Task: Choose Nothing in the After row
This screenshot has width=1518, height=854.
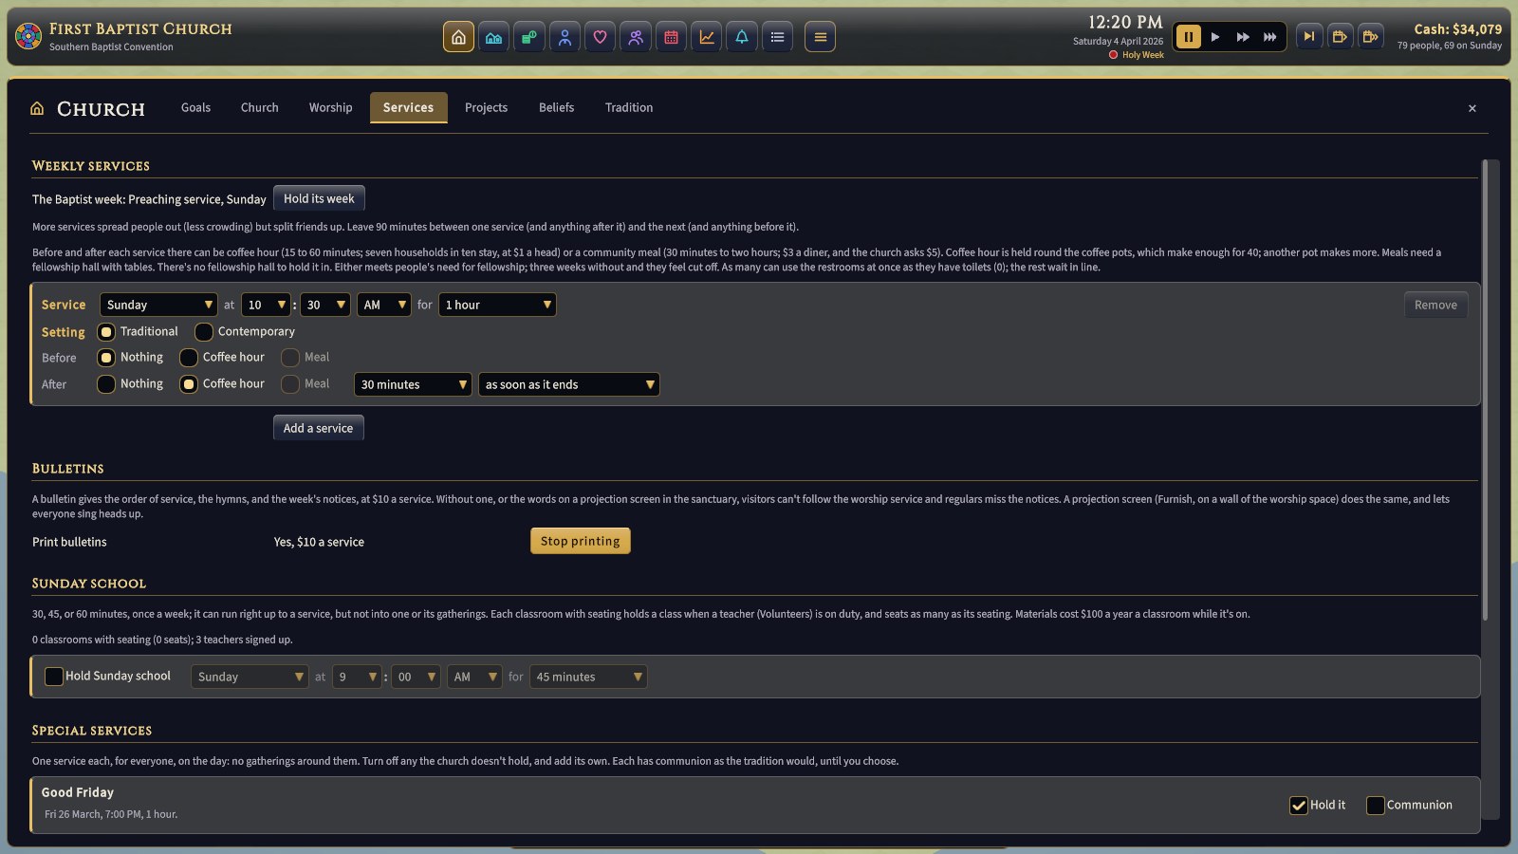Action: pos(106,384)
